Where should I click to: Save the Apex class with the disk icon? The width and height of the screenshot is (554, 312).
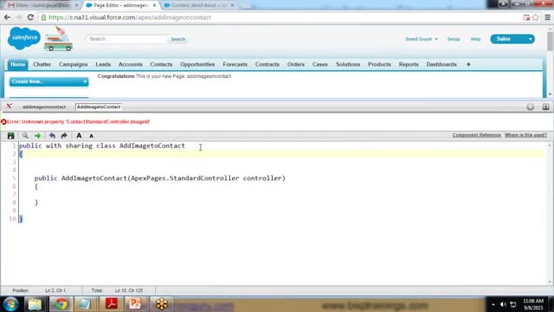click(x=11, y=135)
